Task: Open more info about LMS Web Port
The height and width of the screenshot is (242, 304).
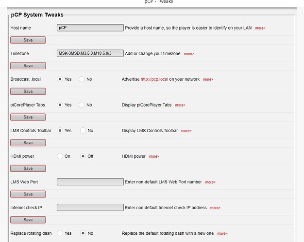Action: point(210,182)
